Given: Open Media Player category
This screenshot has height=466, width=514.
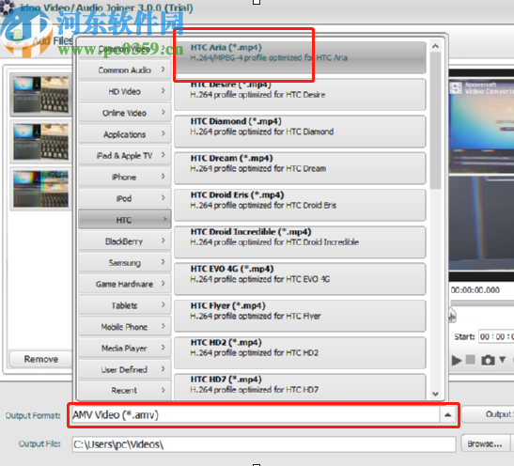Looking at the screenshot, I should 125,348.
